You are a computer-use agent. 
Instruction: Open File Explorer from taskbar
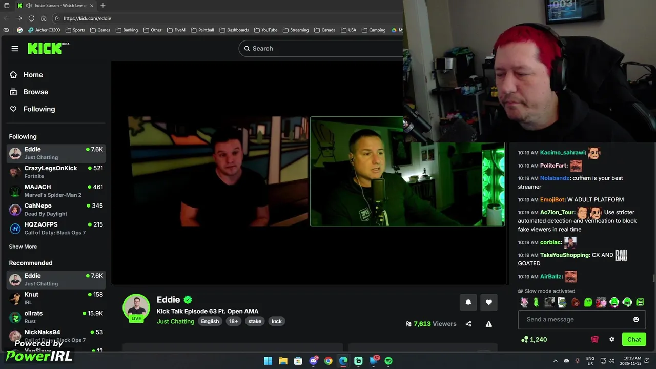pyautogui.click(x=283, y=361)
